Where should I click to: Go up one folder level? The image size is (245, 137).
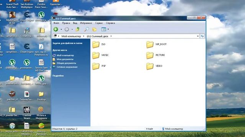78,29
